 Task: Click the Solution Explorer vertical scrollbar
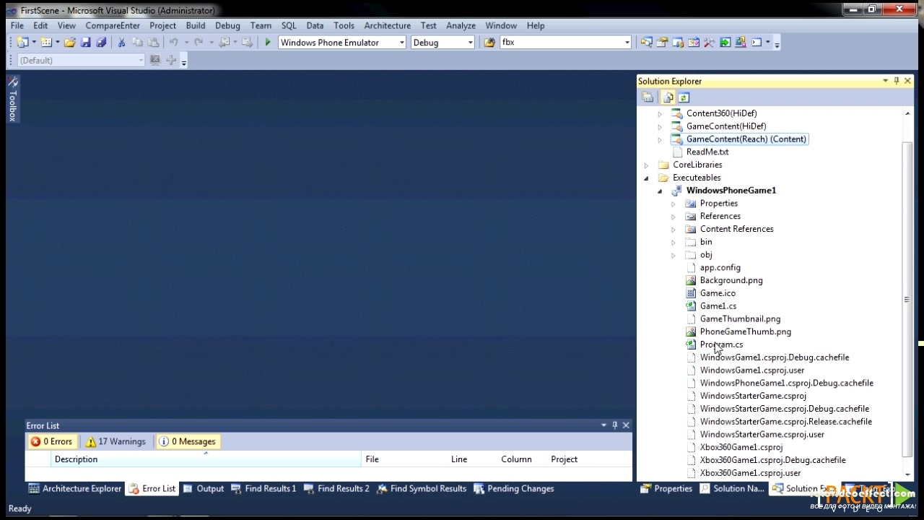(x=907, y=299)
